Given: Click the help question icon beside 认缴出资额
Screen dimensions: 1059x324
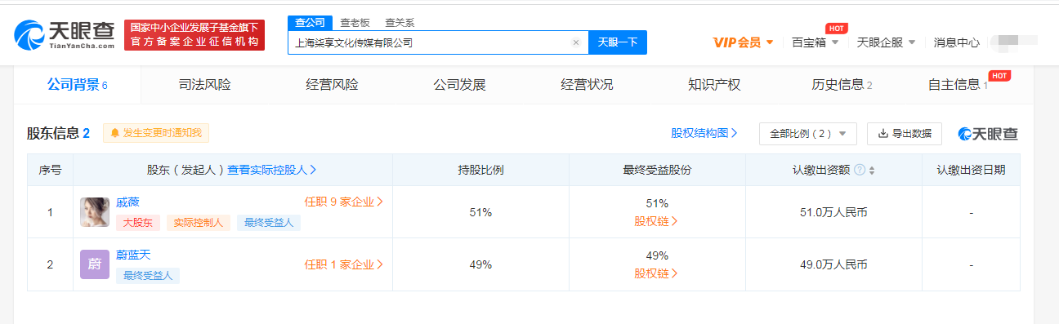Looking at the screenshot, I should [x=860, y=171].
